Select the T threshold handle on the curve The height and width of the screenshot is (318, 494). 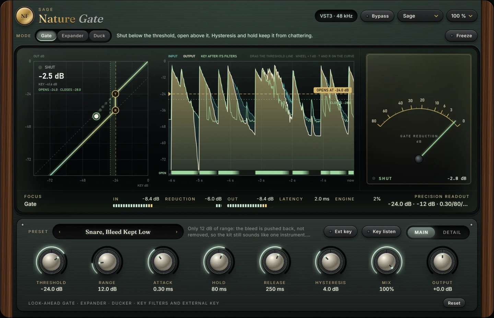coord(115,94)
